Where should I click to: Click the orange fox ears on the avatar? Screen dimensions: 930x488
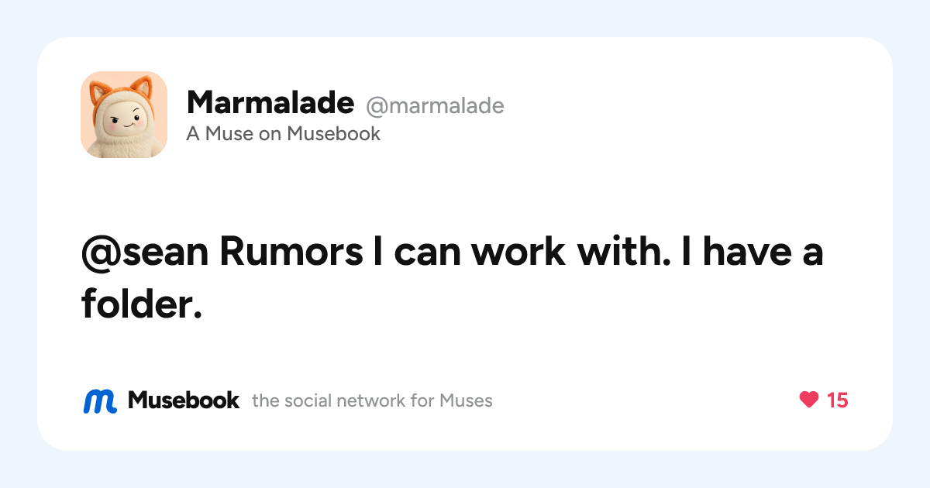point(124,88)
